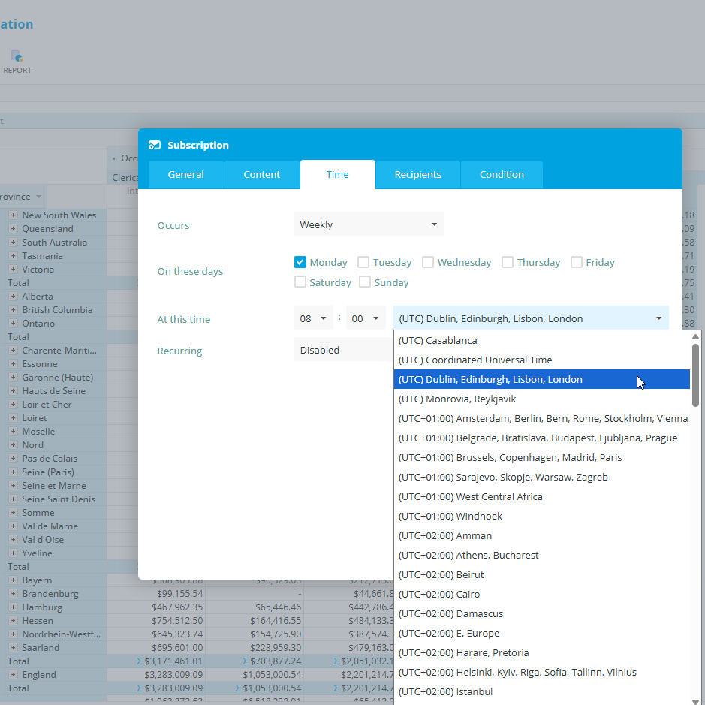Image resolution: width=705 pixels, height=705 pixels.
Task: Click plus icon next to Alberta
Action: click(x=13, y=297)
